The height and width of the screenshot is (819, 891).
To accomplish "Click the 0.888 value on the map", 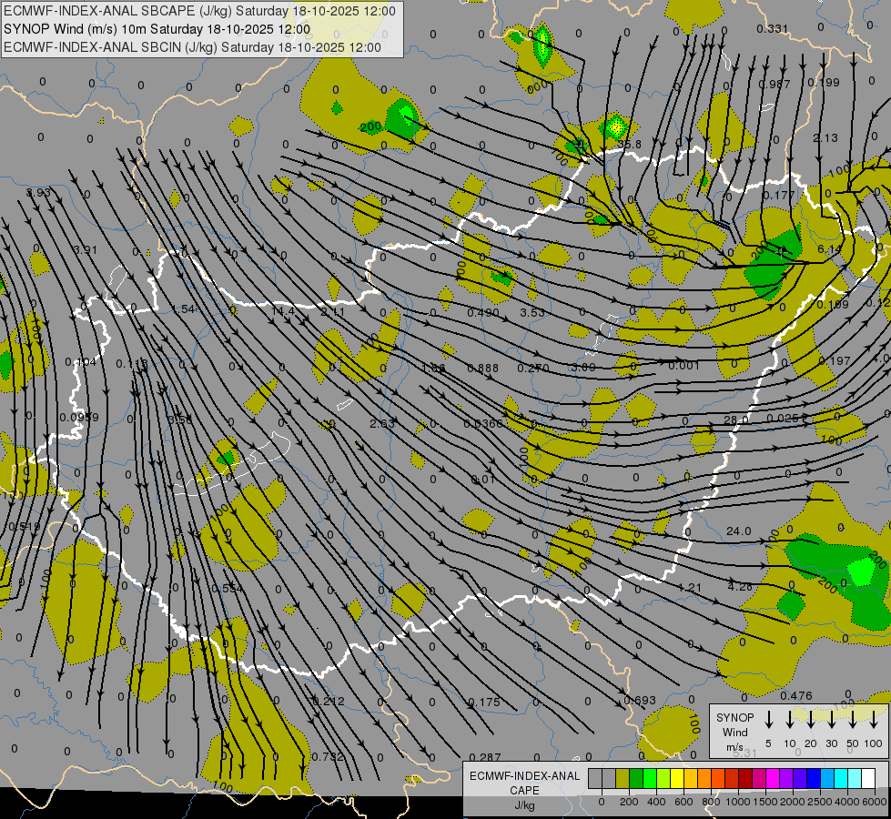I will [483, 369].
